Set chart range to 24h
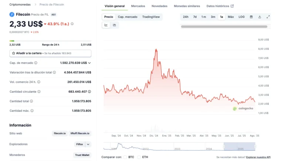 (186, 17)
